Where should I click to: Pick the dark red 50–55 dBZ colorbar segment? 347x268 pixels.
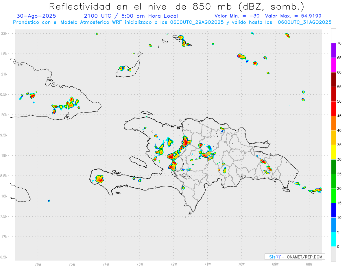[x=333, y=94]
